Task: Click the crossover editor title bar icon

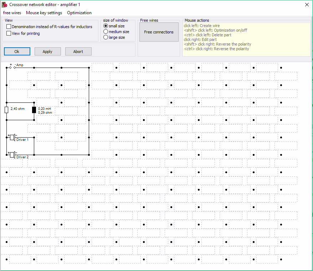Action: 4,5
